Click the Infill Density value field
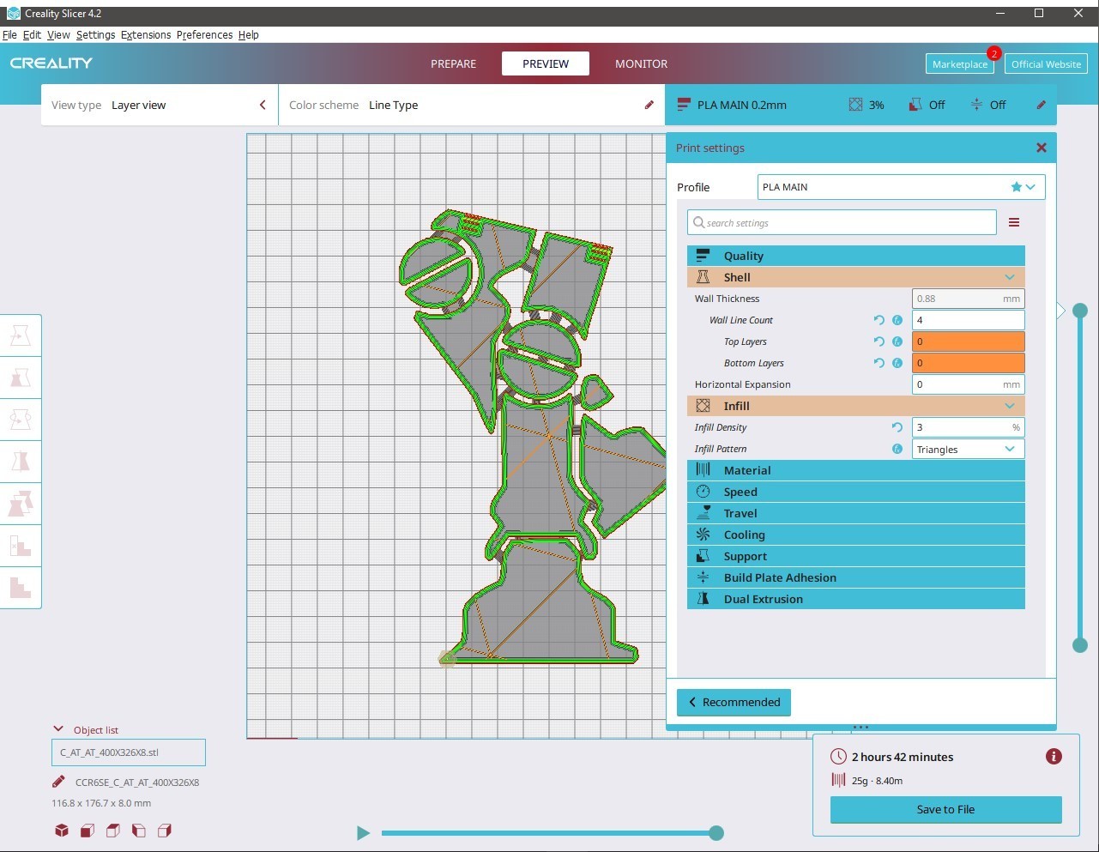1099x852 pixels. [968, 427]
